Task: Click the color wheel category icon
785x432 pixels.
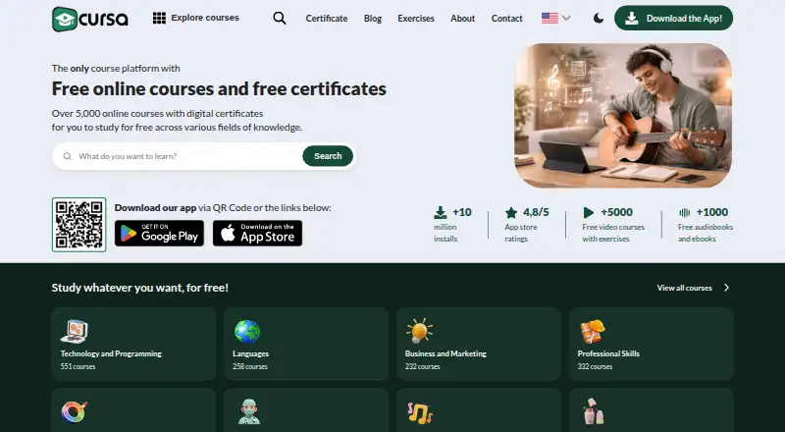Action: tap(75, 412)
